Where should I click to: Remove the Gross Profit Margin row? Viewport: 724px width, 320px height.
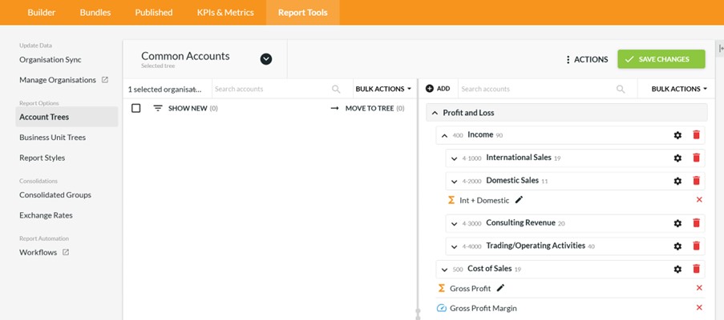click(699, 307)
